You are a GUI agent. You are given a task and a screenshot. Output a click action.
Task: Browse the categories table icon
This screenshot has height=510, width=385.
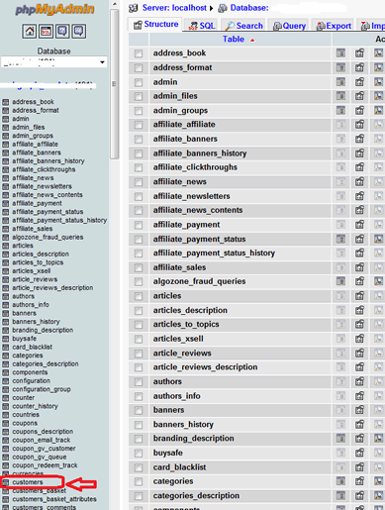coord(340,481)
